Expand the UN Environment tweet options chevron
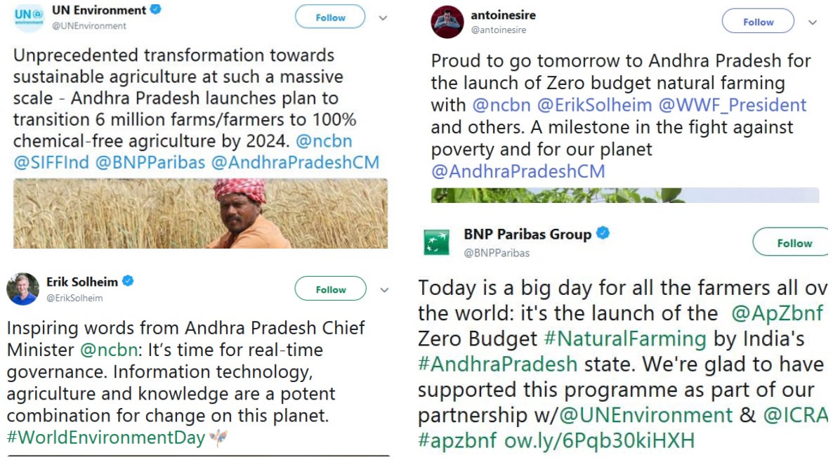 (383, 18)
